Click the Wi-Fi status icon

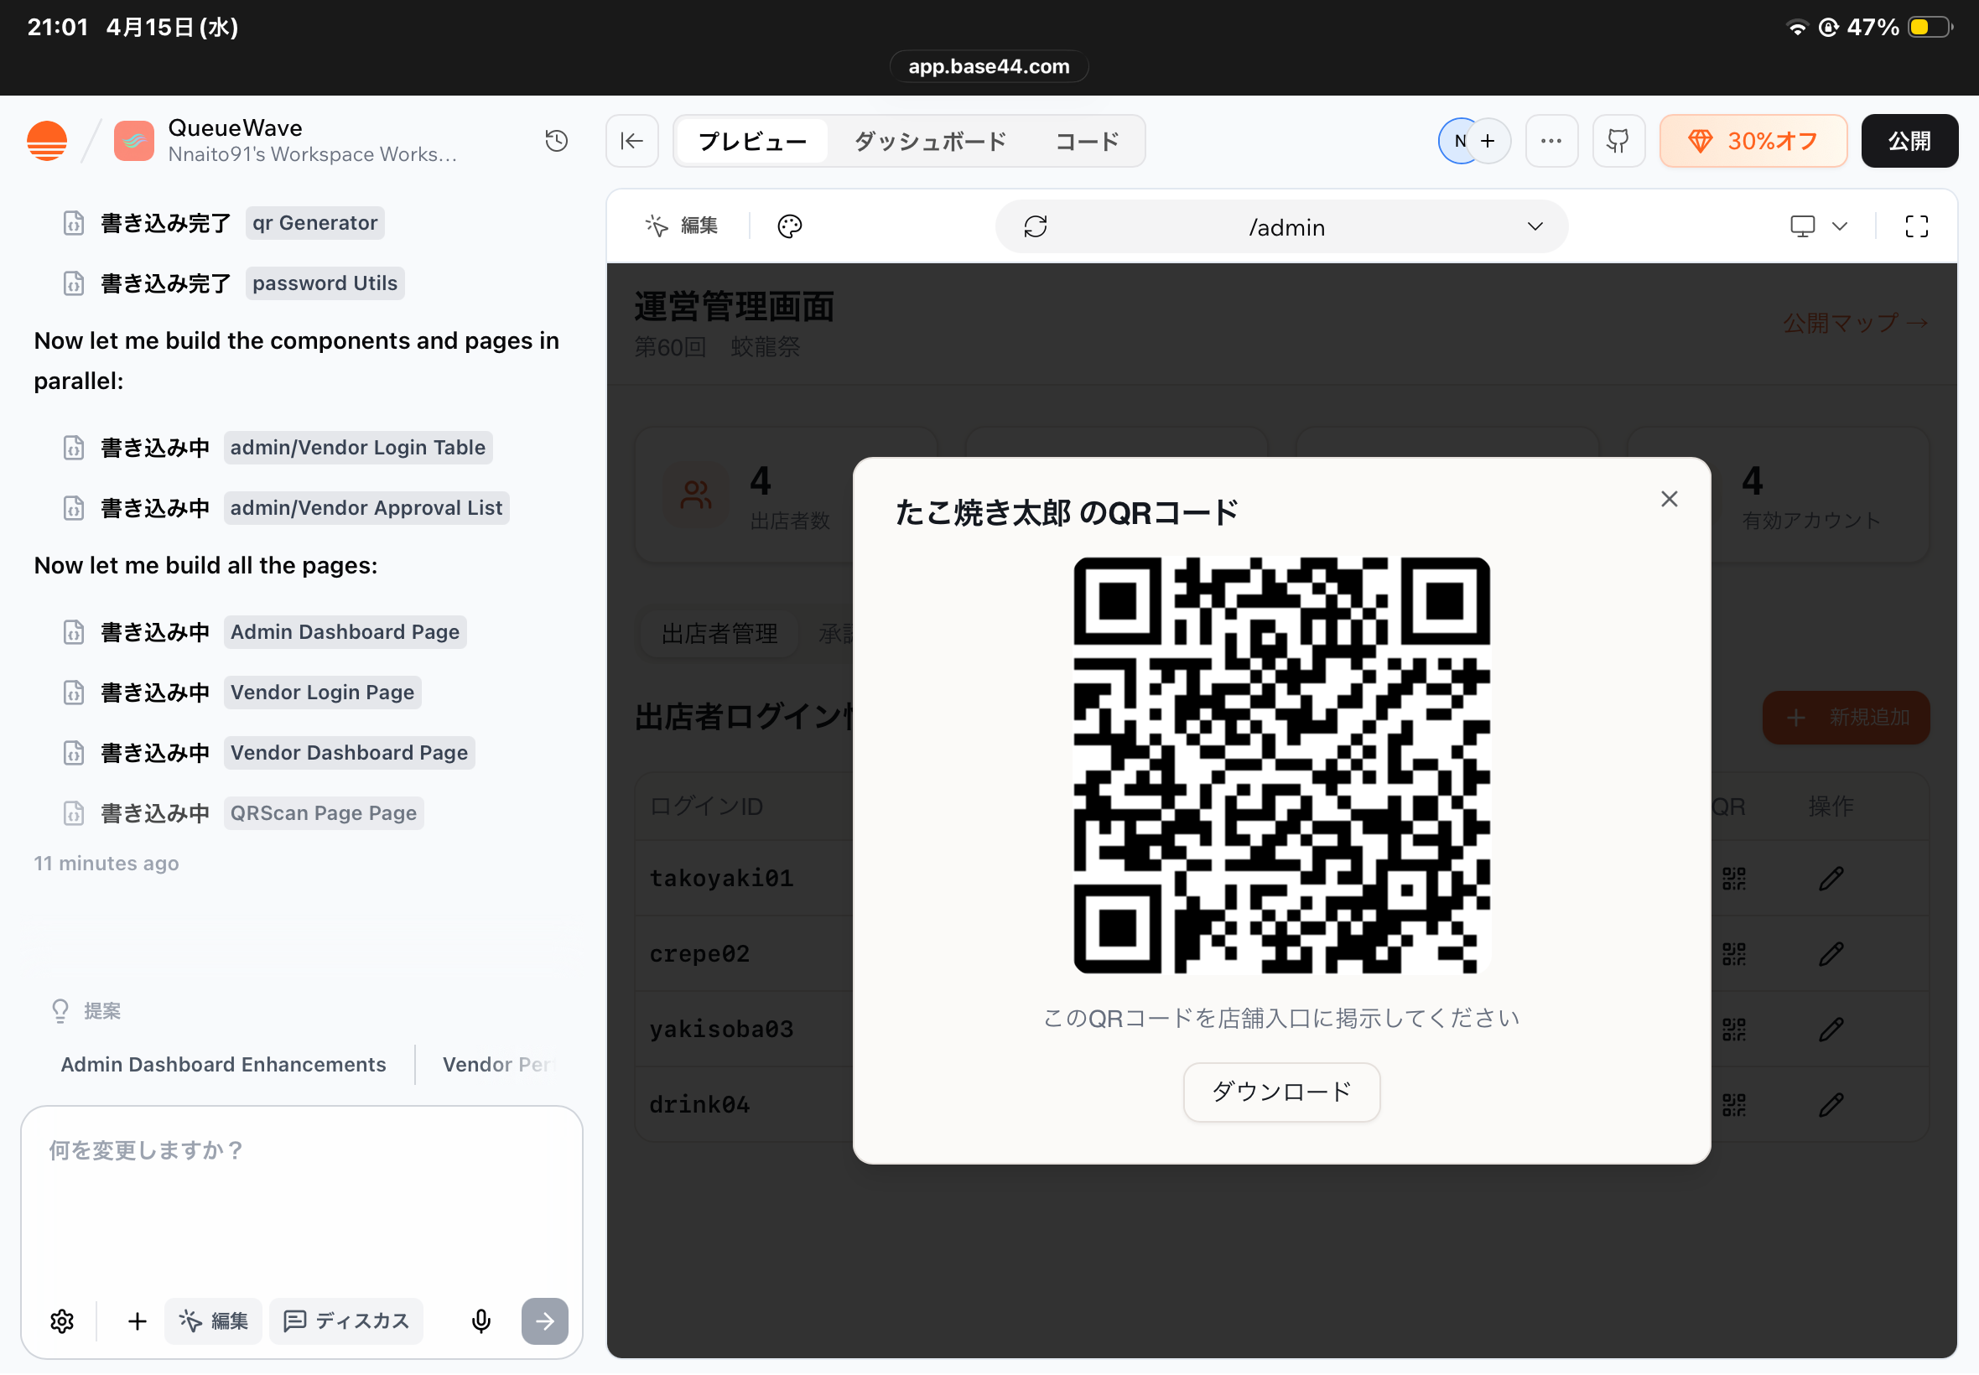1797,28
